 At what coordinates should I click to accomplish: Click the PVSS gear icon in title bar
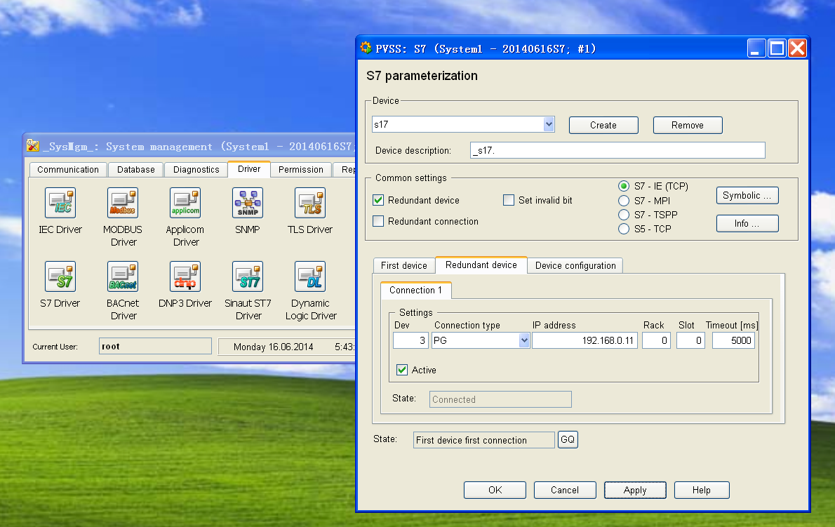[x=366, y=48]
